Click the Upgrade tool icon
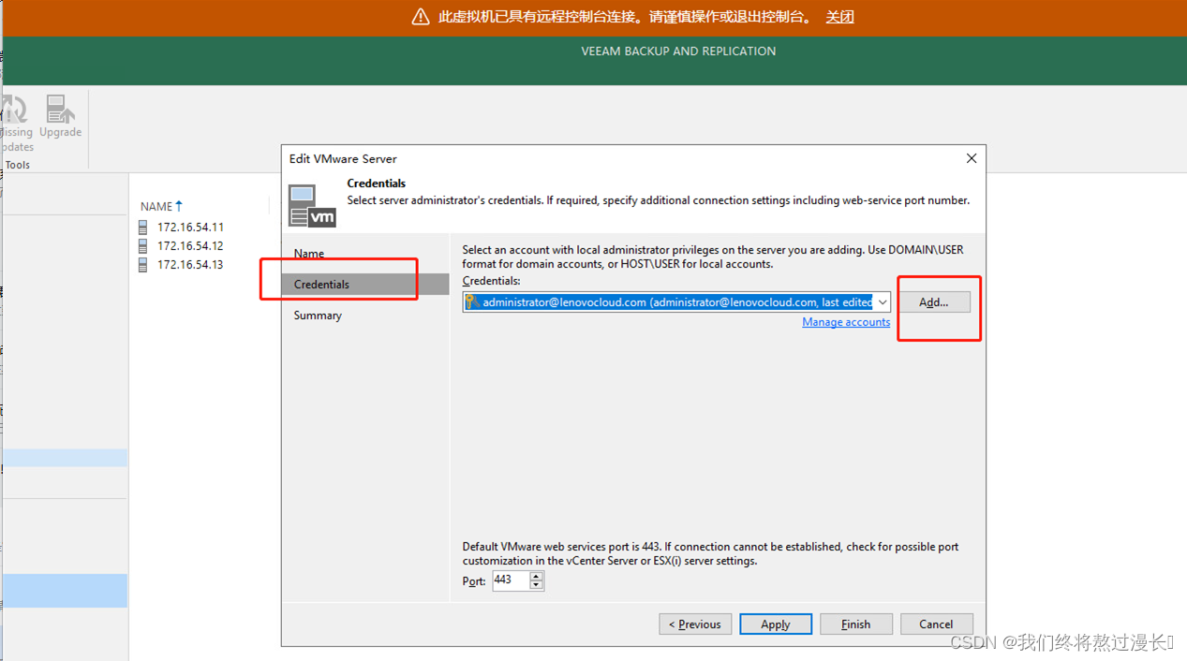 coord(60,110)
